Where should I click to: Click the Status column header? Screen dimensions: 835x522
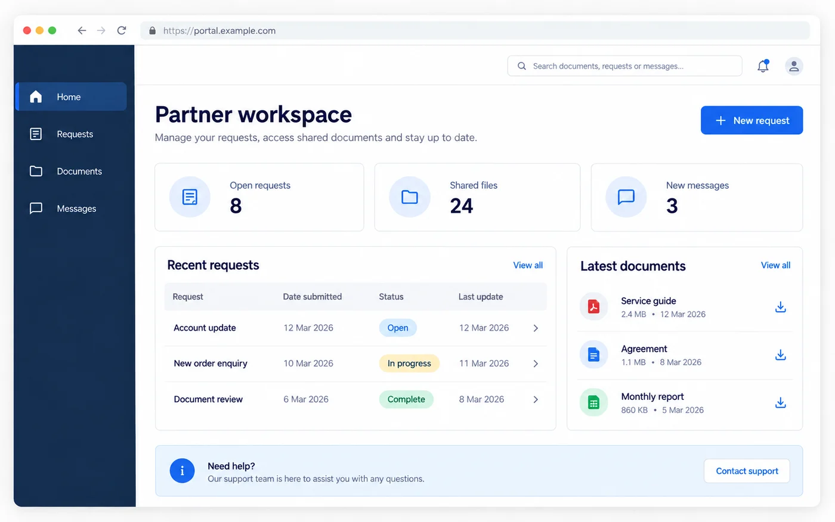(x=391, y=297)
